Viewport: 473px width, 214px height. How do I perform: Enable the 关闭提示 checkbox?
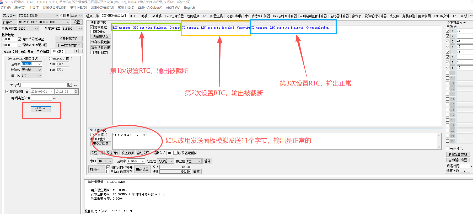pyautogui.click(x=448, y=148)
